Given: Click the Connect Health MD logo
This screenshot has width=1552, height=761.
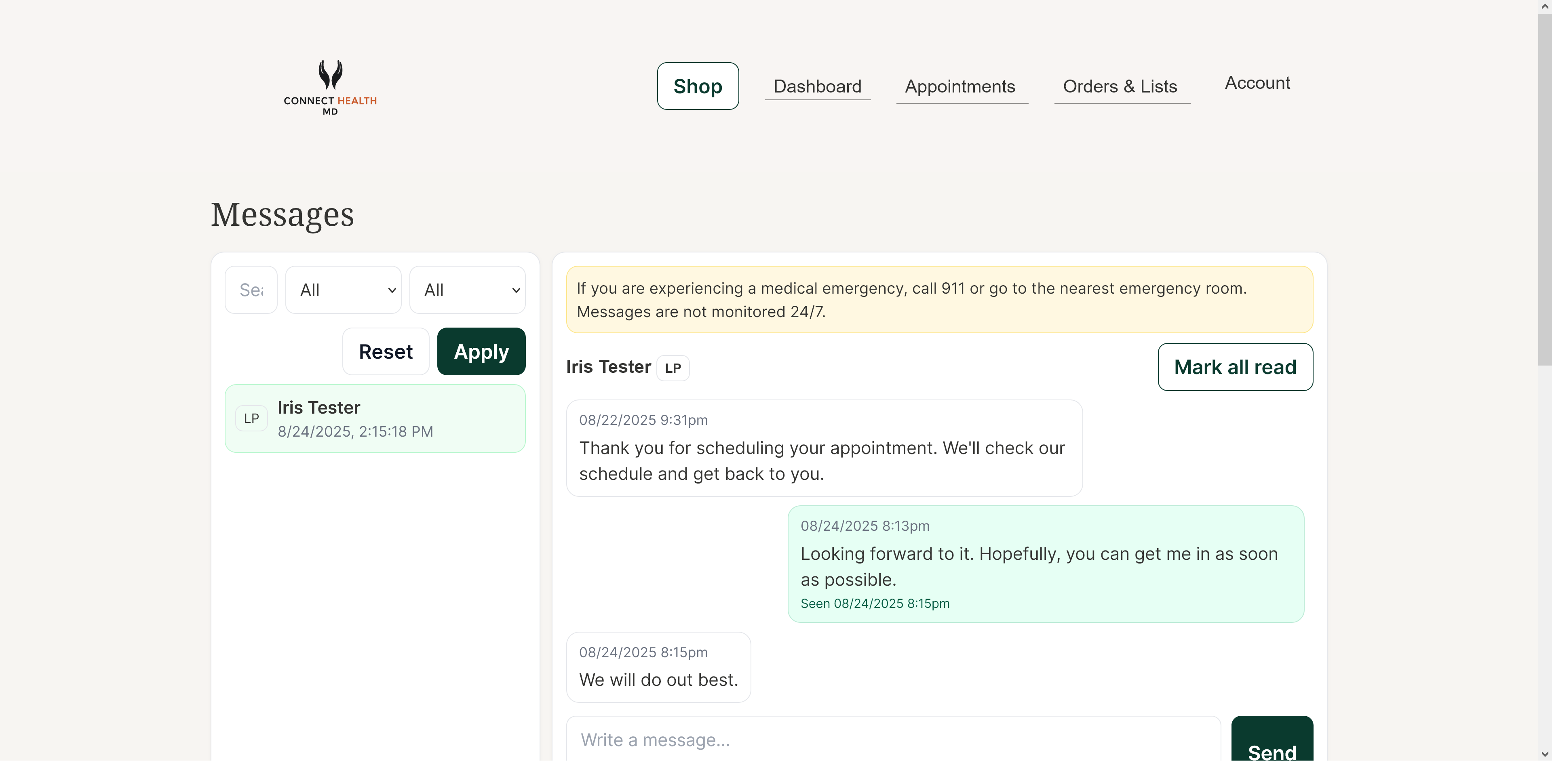Looking at the screenshot, I should coord(329,87).
